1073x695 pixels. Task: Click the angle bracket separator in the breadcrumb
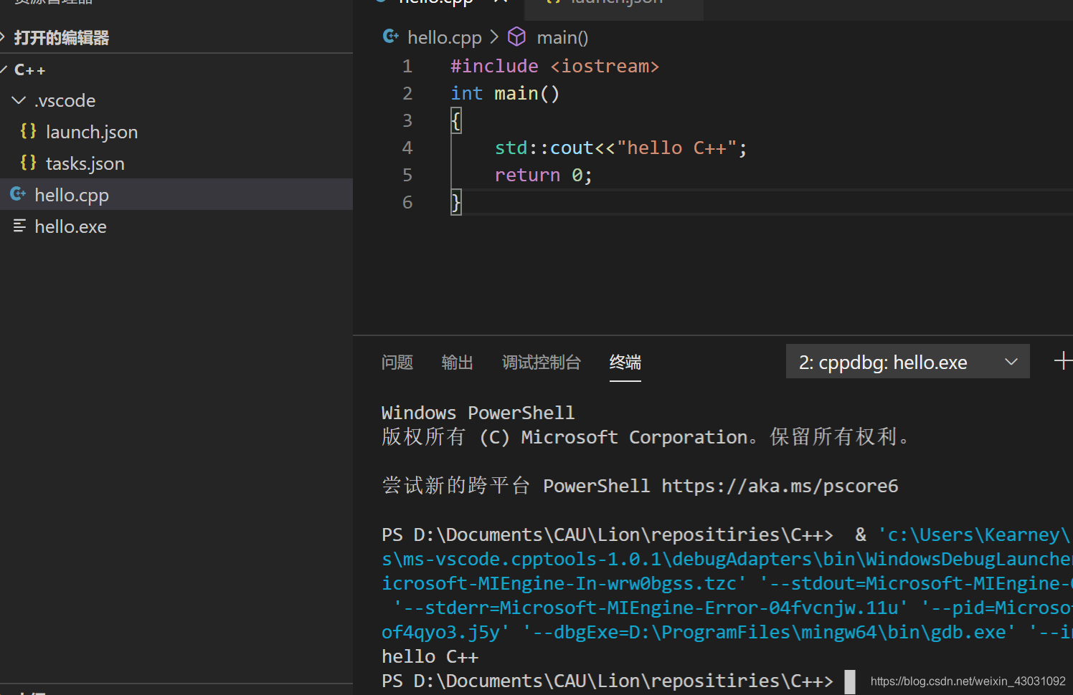tap(494, 37)
